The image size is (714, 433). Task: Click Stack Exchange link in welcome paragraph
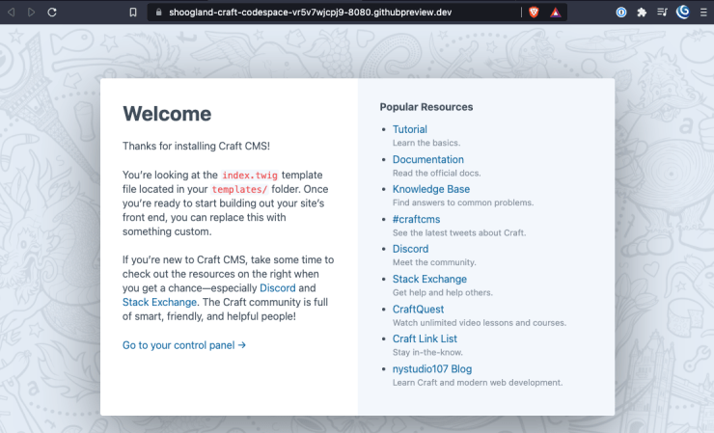[x=159, y=302]
